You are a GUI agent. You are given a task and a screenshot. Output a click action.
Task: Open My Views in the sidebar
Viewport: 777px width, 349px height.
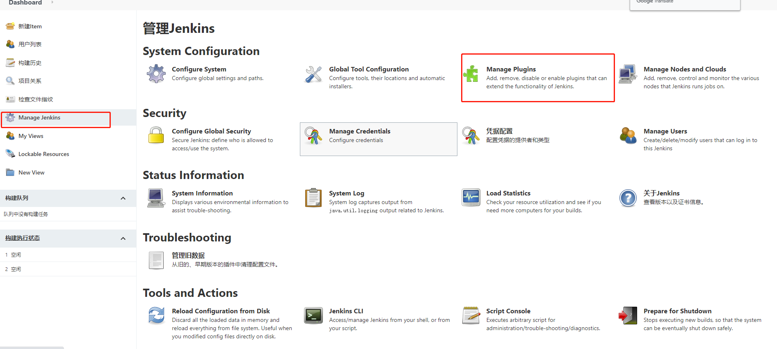[31, 136]
